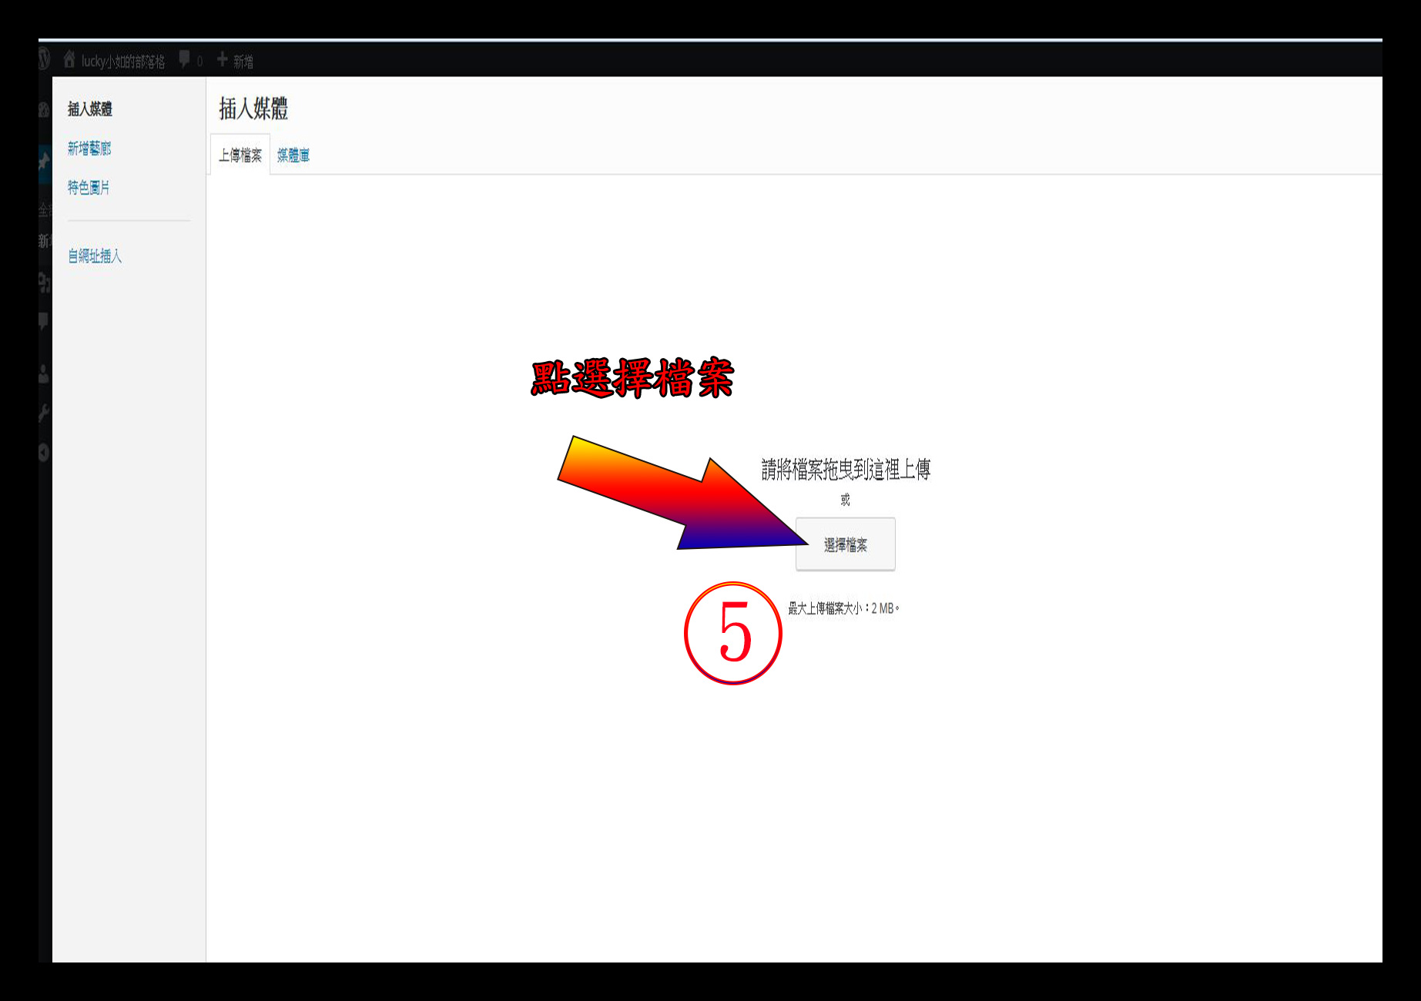This screenshot has height=1001, width=1421.
Task: Collapse menu with round arrow icon
Action: point(44,453)
